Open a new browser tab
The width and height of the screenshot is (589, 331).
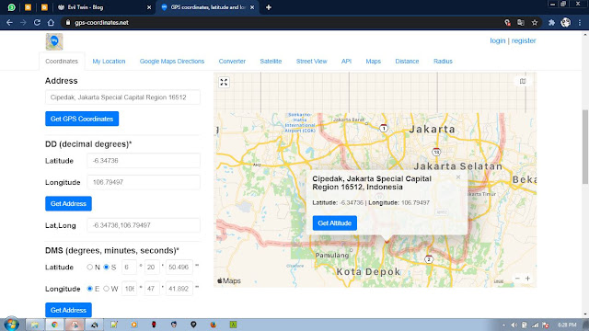click(x=269, y=7)
